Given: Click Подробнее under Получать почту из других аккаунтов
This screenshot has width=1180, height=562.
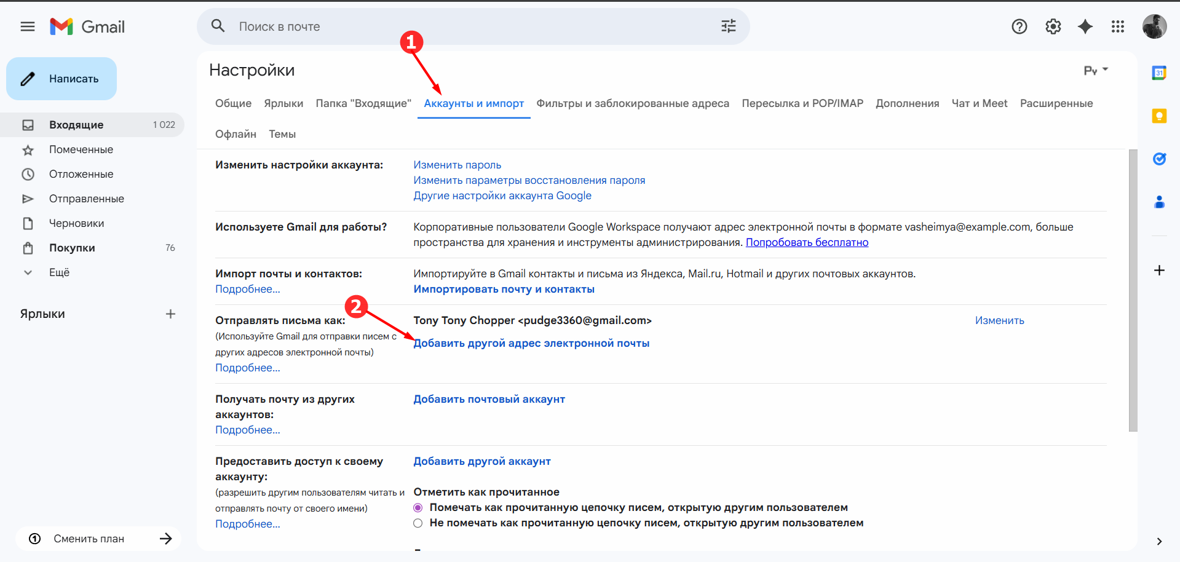Looking at the screenshot, I should (x=248, y=430).
